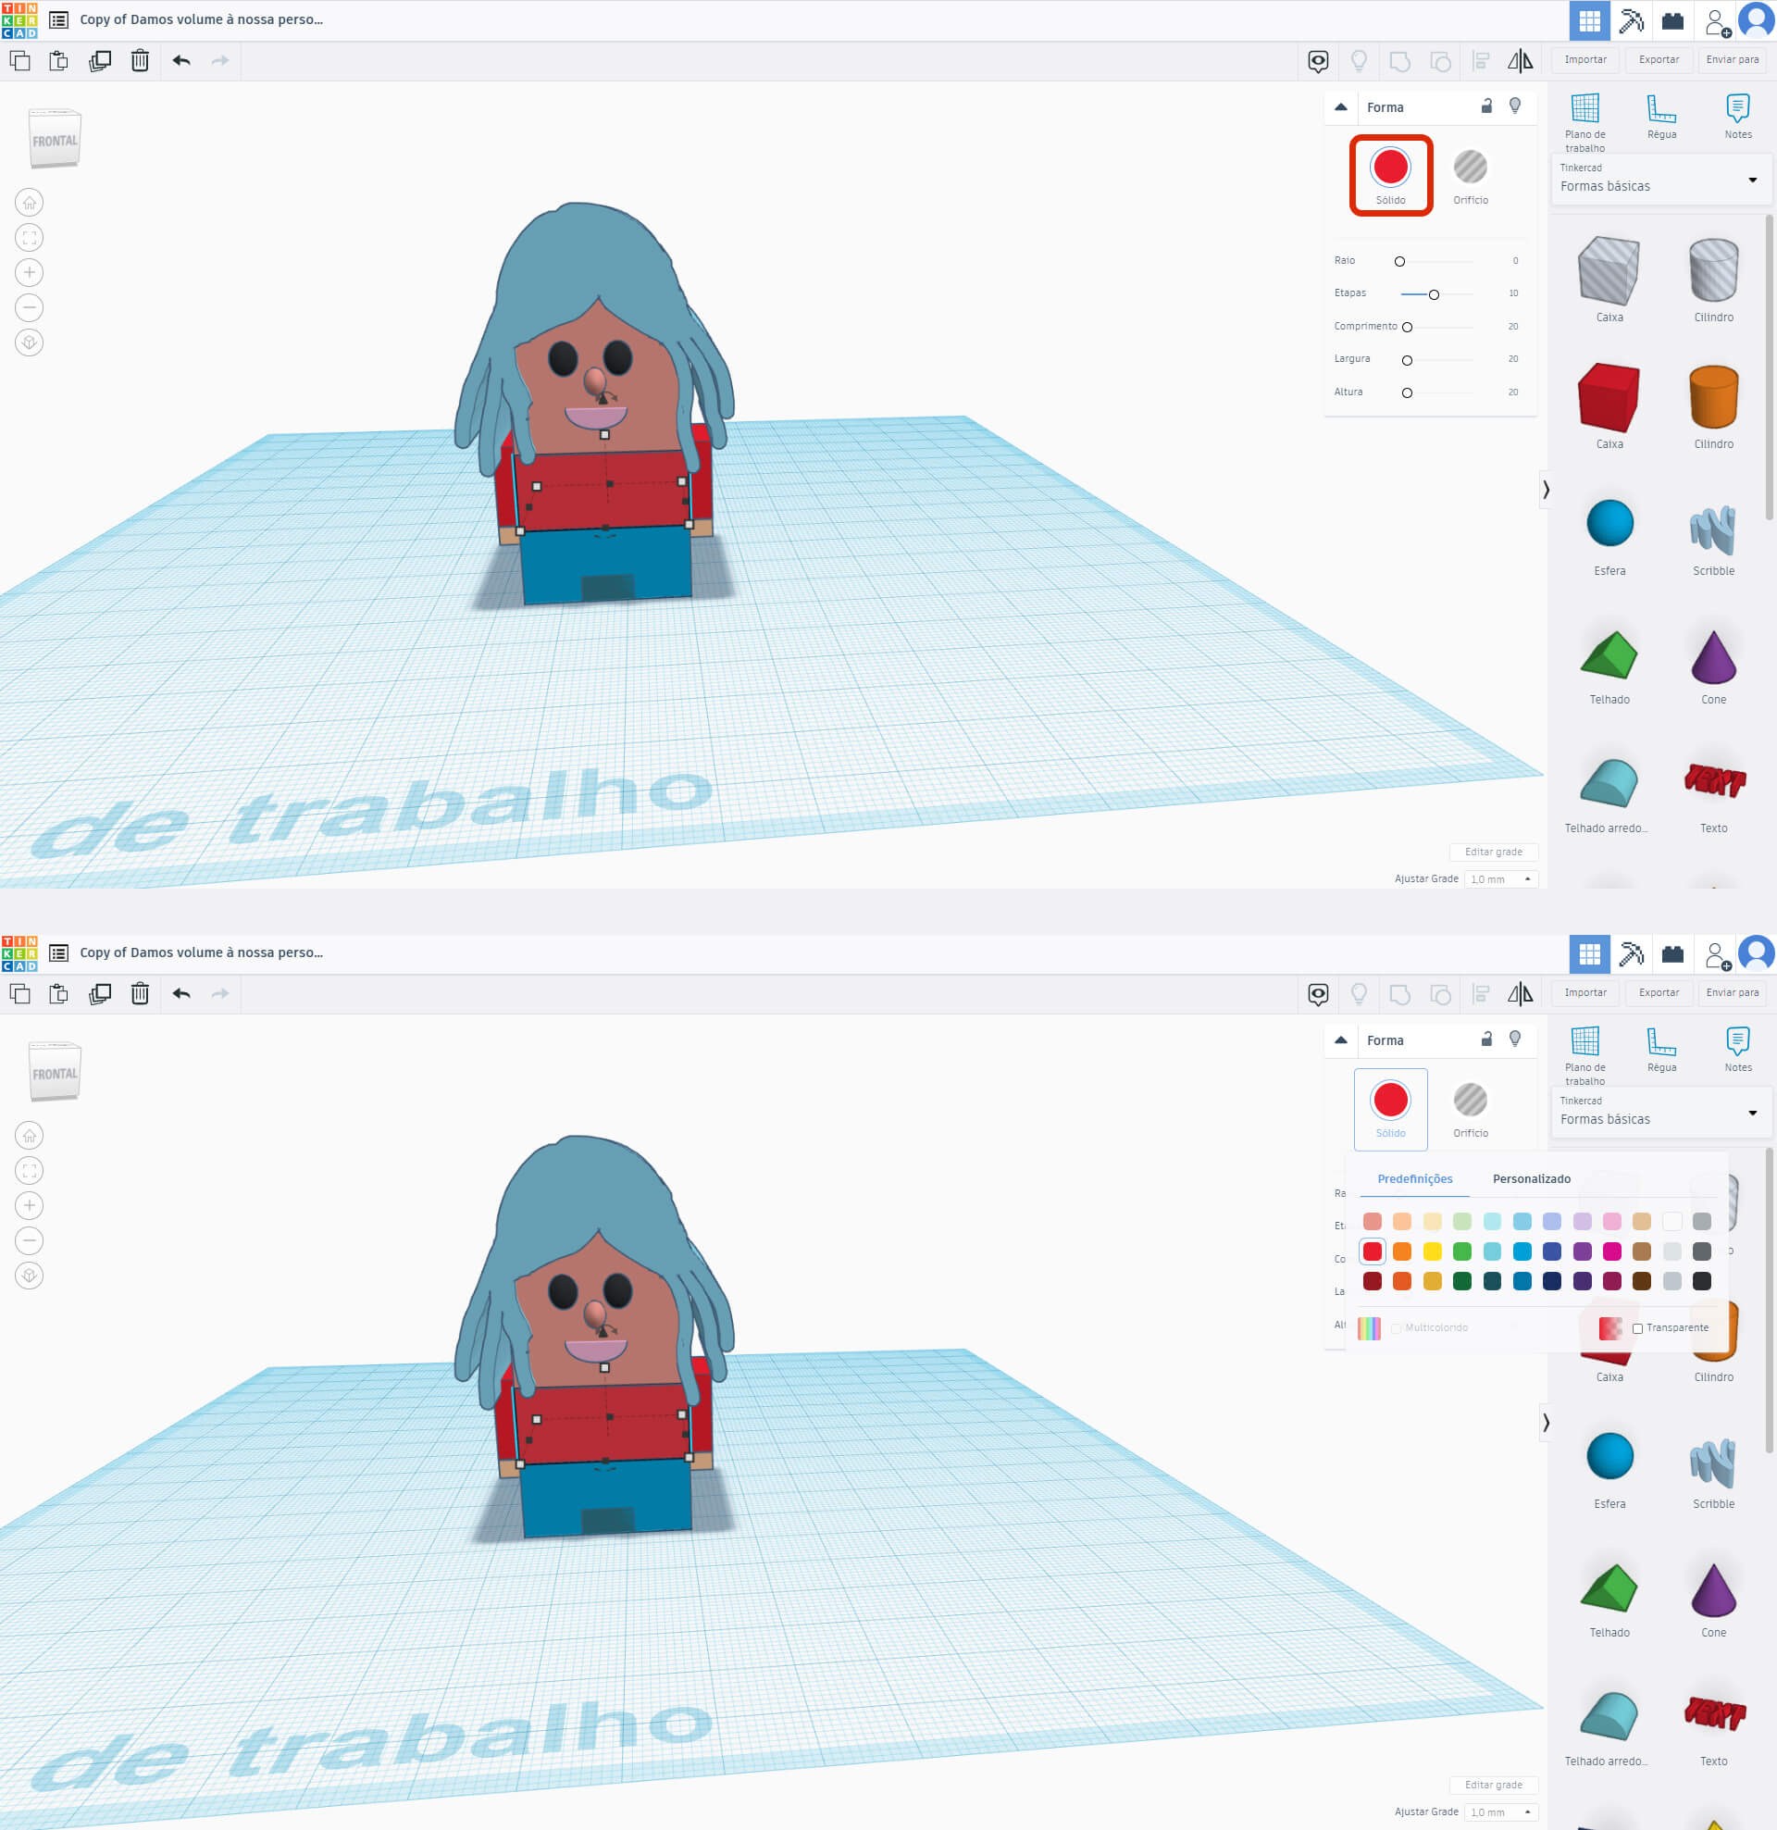The image size is (1777, 1830).
Task: Click the Exportar button in bottom screenshot
Action: [1659, 992]
